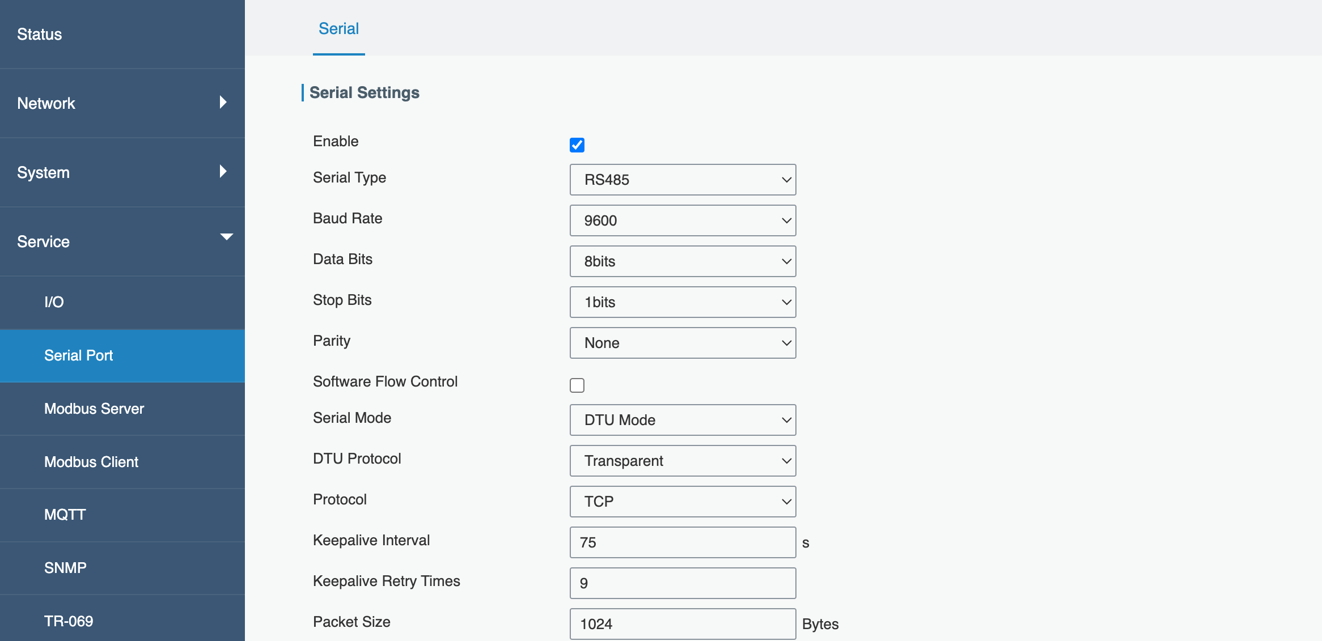The height and width of the screenshot is (641, 1322).
Task: Switch to the Serial tab
Action: (x=338, y=29)
